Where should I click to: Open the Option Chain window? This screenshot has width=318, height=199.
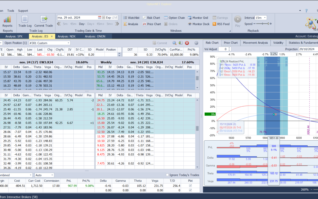(x=174, y=18)
